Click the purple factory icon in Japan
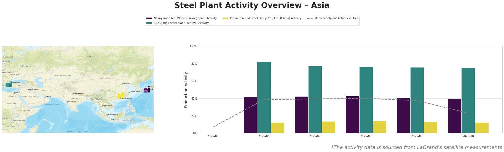 coord(147,90)
